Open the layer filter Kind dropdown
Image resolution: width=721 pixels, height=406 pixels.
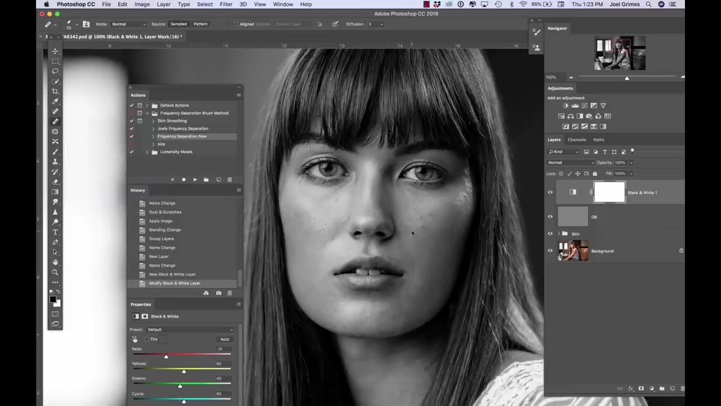(x=564, y=152)
